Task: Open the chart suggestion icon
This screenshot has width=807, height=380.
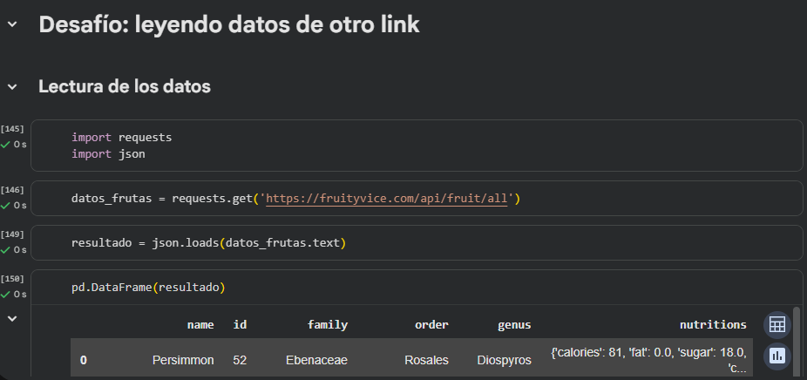Action: [x=776, y=356]
